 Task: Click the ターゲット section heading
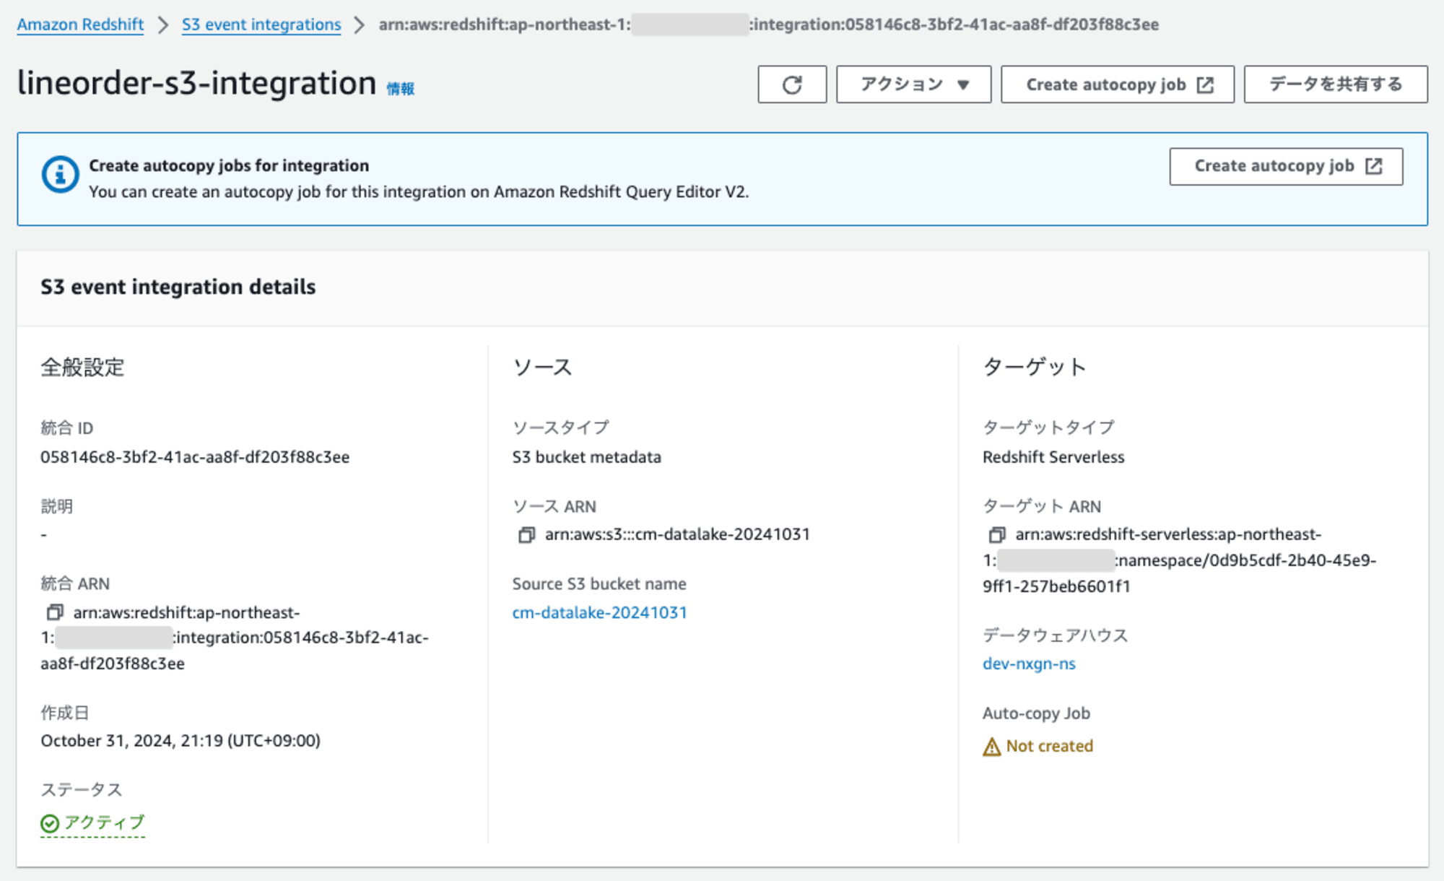point(1034,367)
